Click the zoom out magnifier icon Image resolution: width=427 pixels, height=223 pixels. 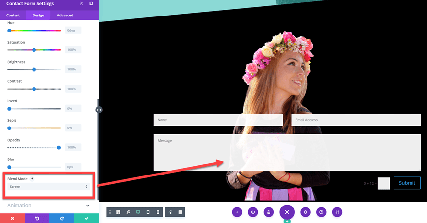(x=128, y=212)
